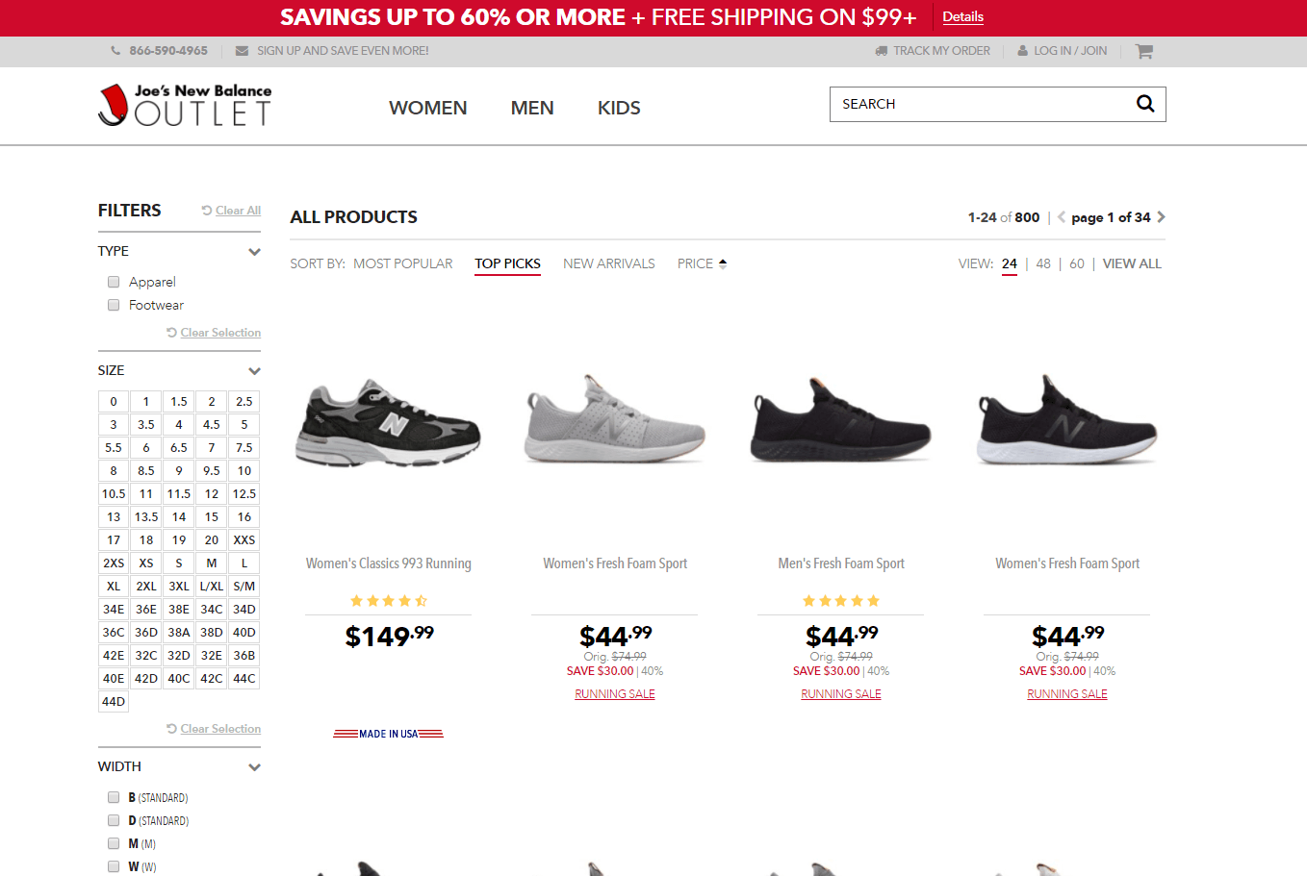Open Men's Fresh Foam Sport shoe image

841,421
